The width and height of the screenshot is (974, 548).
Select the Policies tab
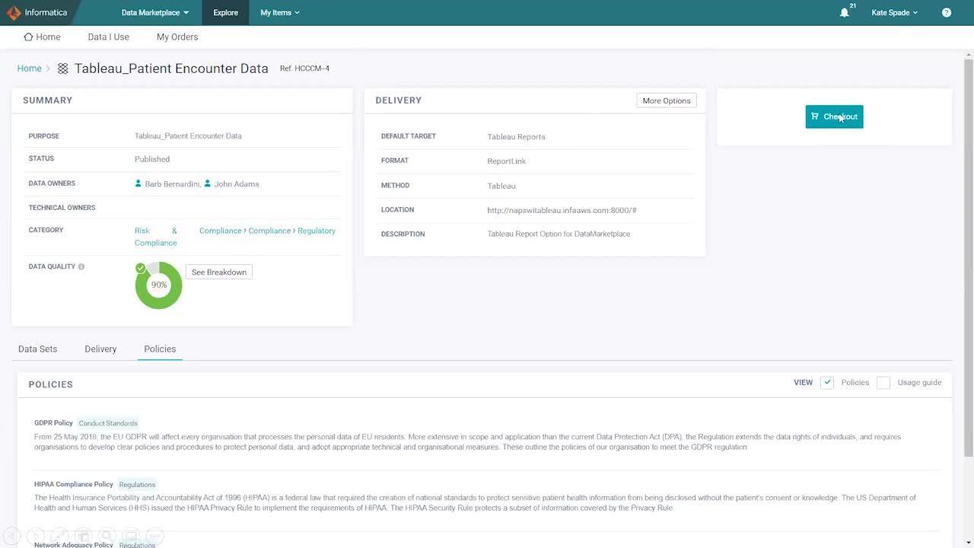tap(160, 349)
